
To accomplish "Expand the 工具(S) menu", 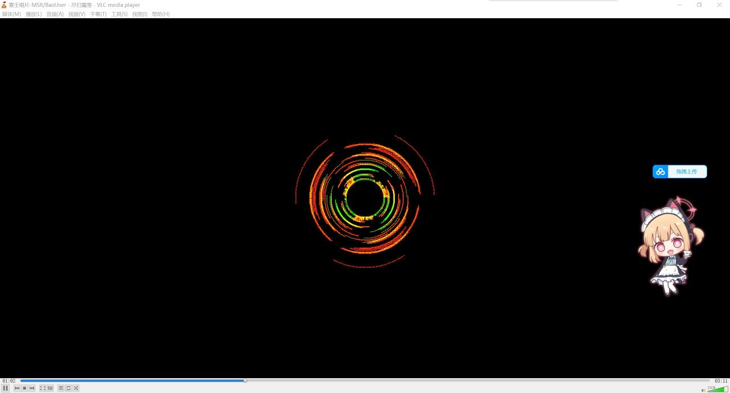I will pyautogui.click(x=119, y=14).
